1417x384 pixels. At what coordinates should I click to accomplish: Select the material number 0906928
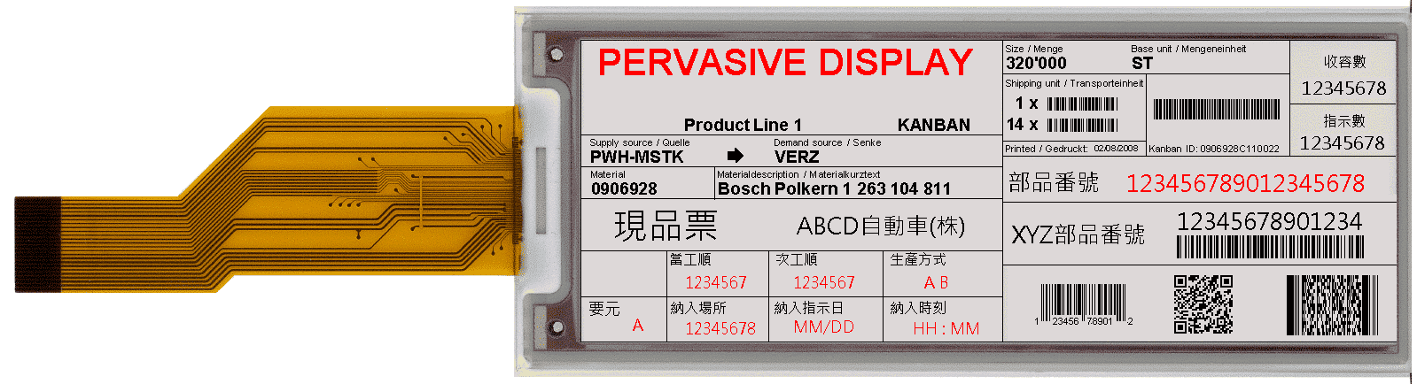point(624,188)
